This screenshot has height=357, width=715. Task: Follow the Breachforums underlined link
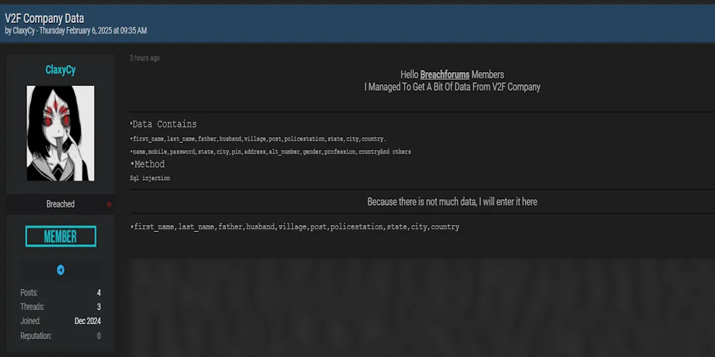(445, 75)
